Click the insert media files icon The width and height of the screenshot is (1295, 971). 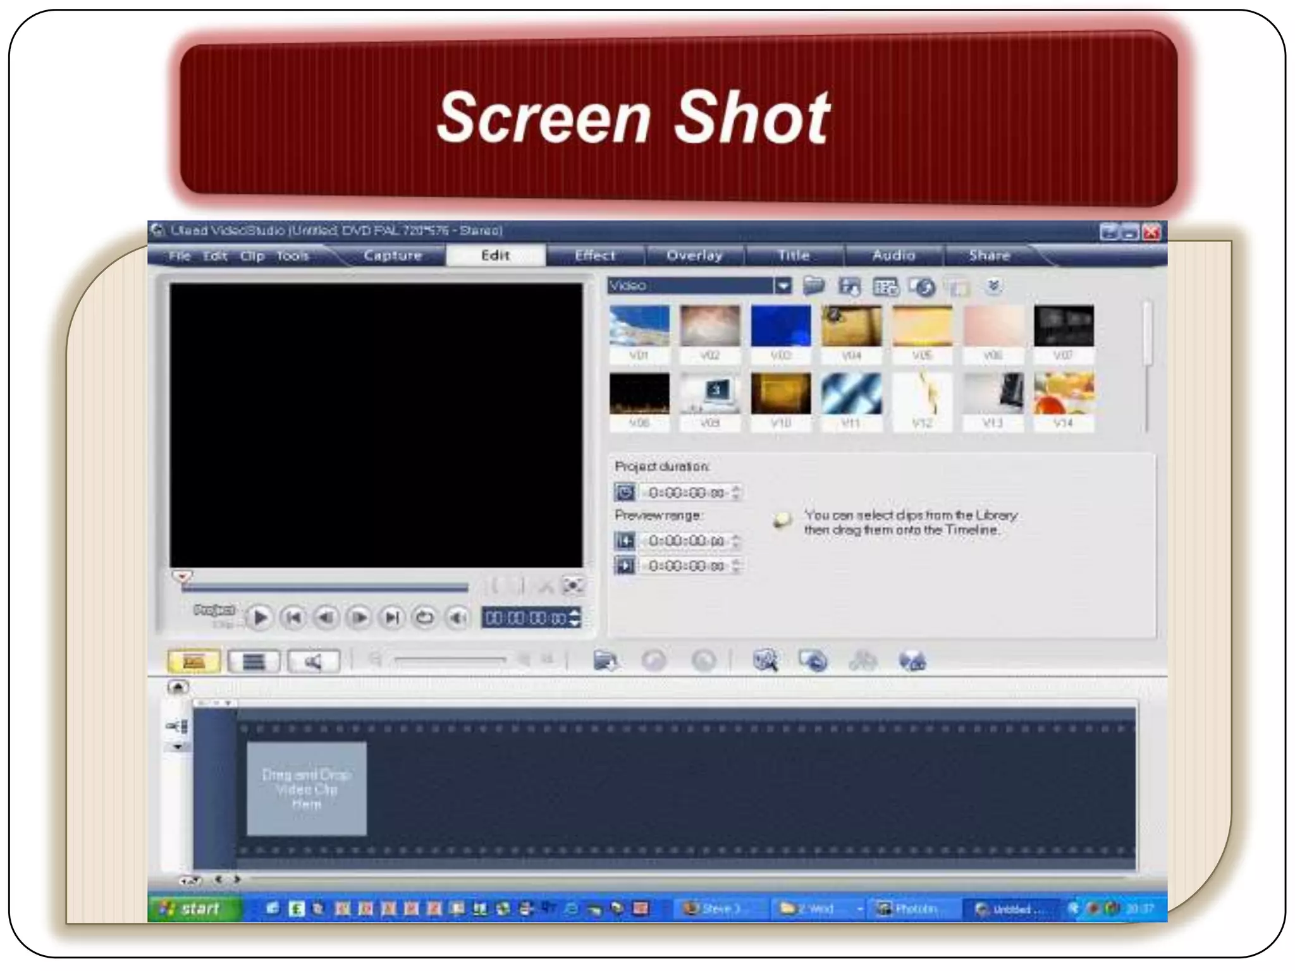pos(605,661)
